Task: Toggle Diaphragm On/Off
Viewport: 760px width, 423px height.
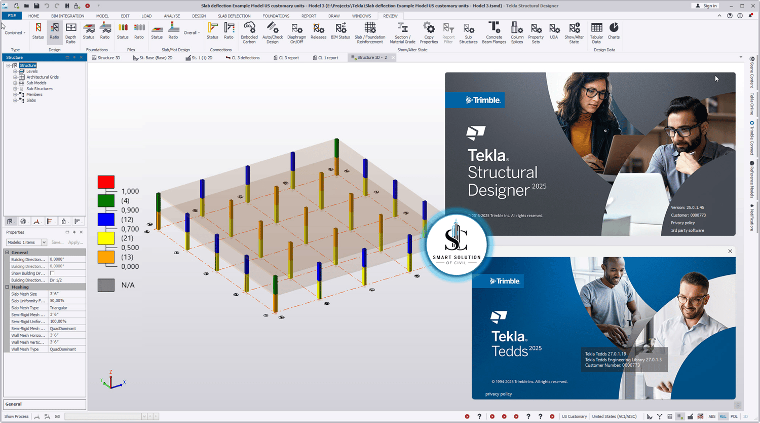Action: coord(296,33)
